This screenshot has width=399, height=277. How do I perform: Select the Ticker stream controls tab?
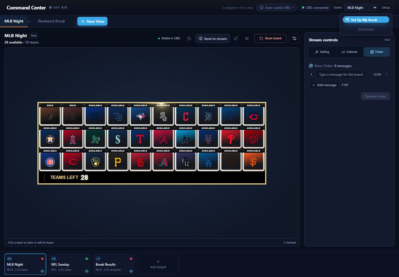(377, 52)
